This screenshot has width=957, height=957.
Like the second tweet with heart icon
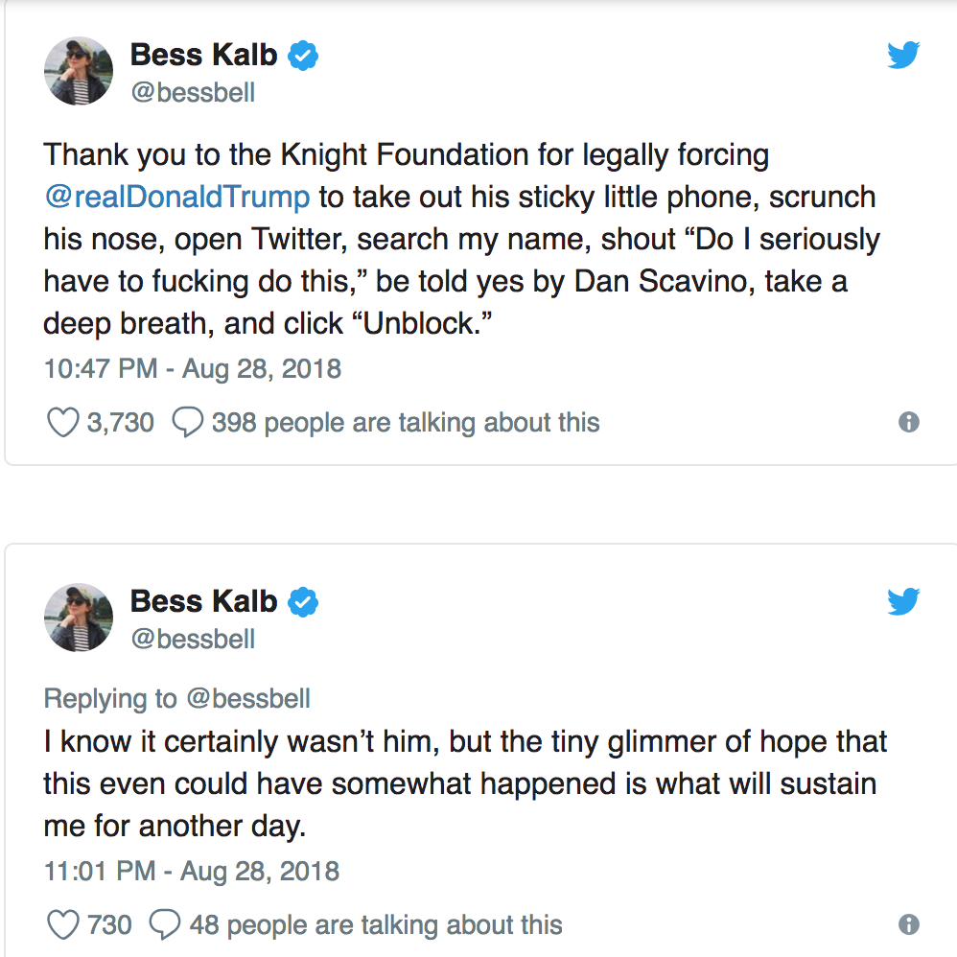[63, 924]
